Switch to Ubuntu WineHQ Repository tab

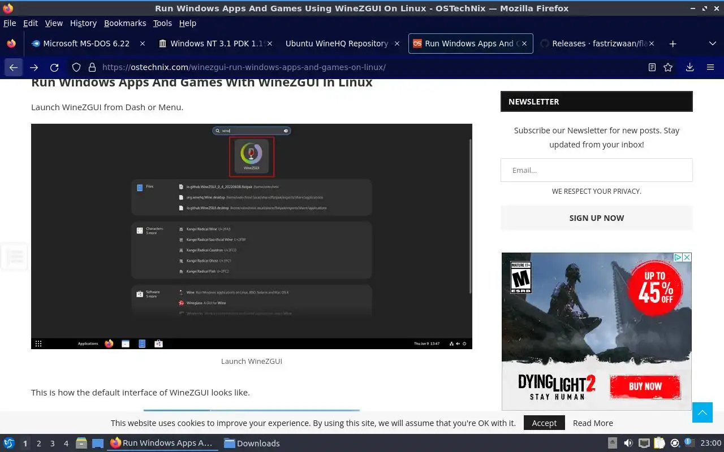pos(343,44)
